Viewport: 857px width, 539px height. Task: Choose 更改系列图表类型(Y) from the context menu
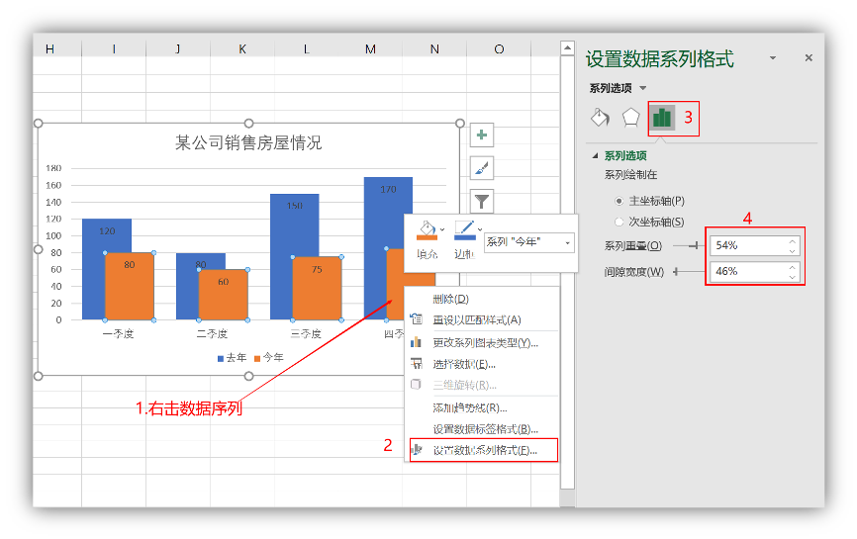[x=483, y=343]
